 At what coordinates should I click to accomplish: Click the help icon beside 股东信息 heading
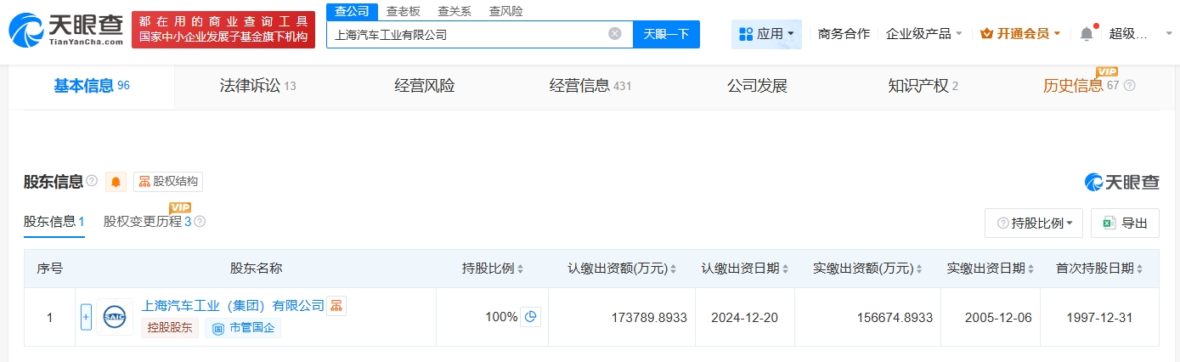coord(92,182)
